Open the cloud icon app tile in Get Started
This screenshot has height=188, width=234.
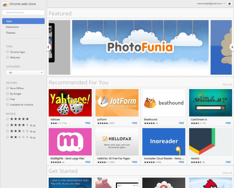point(164,183)
